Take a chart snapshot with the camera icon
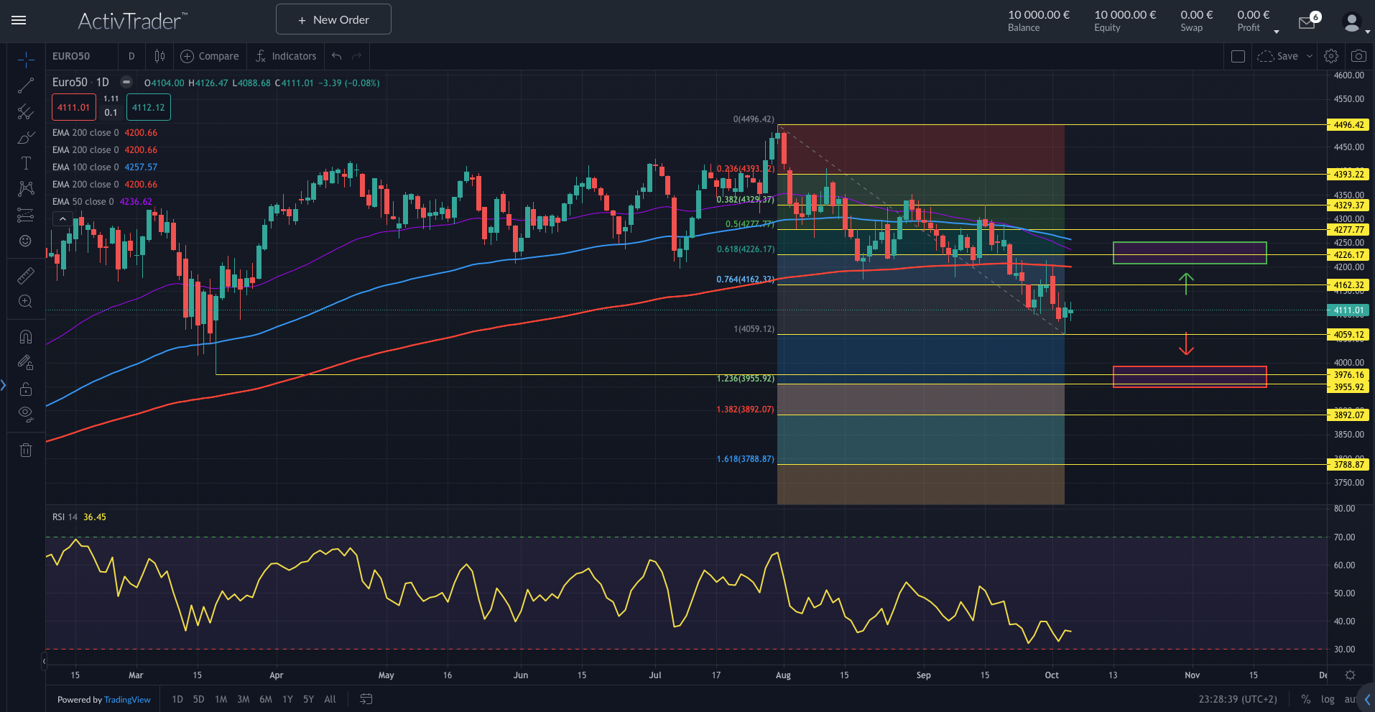This screenshot has width=1375, height=712. coord(1359,55)
